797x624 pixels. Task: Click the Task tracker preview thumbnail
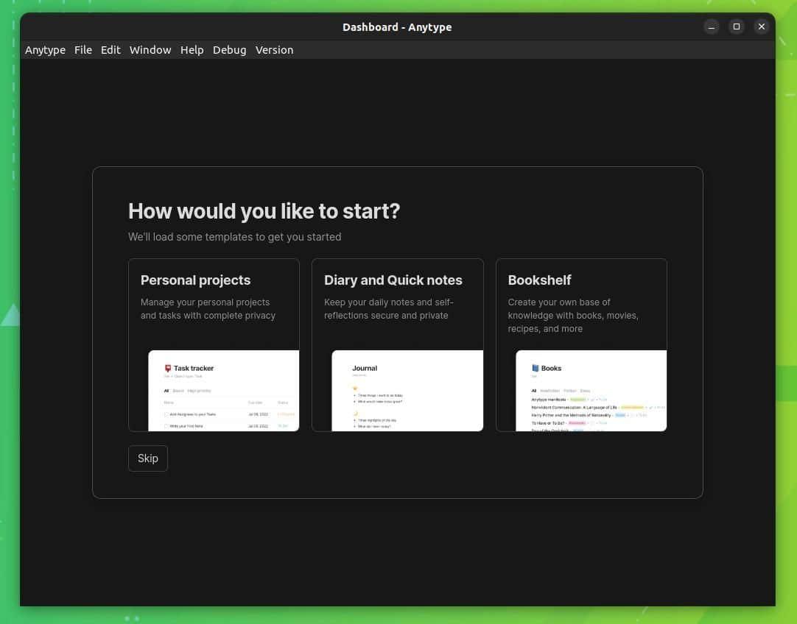pyautogui.click(x=224, y=391)
